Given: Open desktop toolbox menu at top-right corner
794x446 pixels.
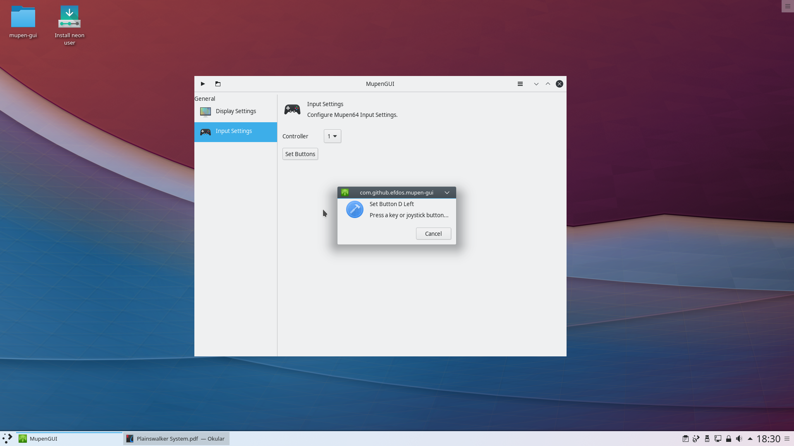Looking at the screenshot, I should pyautogui.click(x=787, y=6).
